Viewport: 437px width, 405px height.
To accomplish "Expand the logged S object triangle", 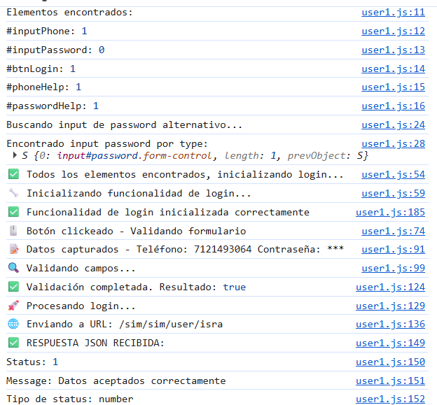I will pyautogui.click(x=16, y=156).
